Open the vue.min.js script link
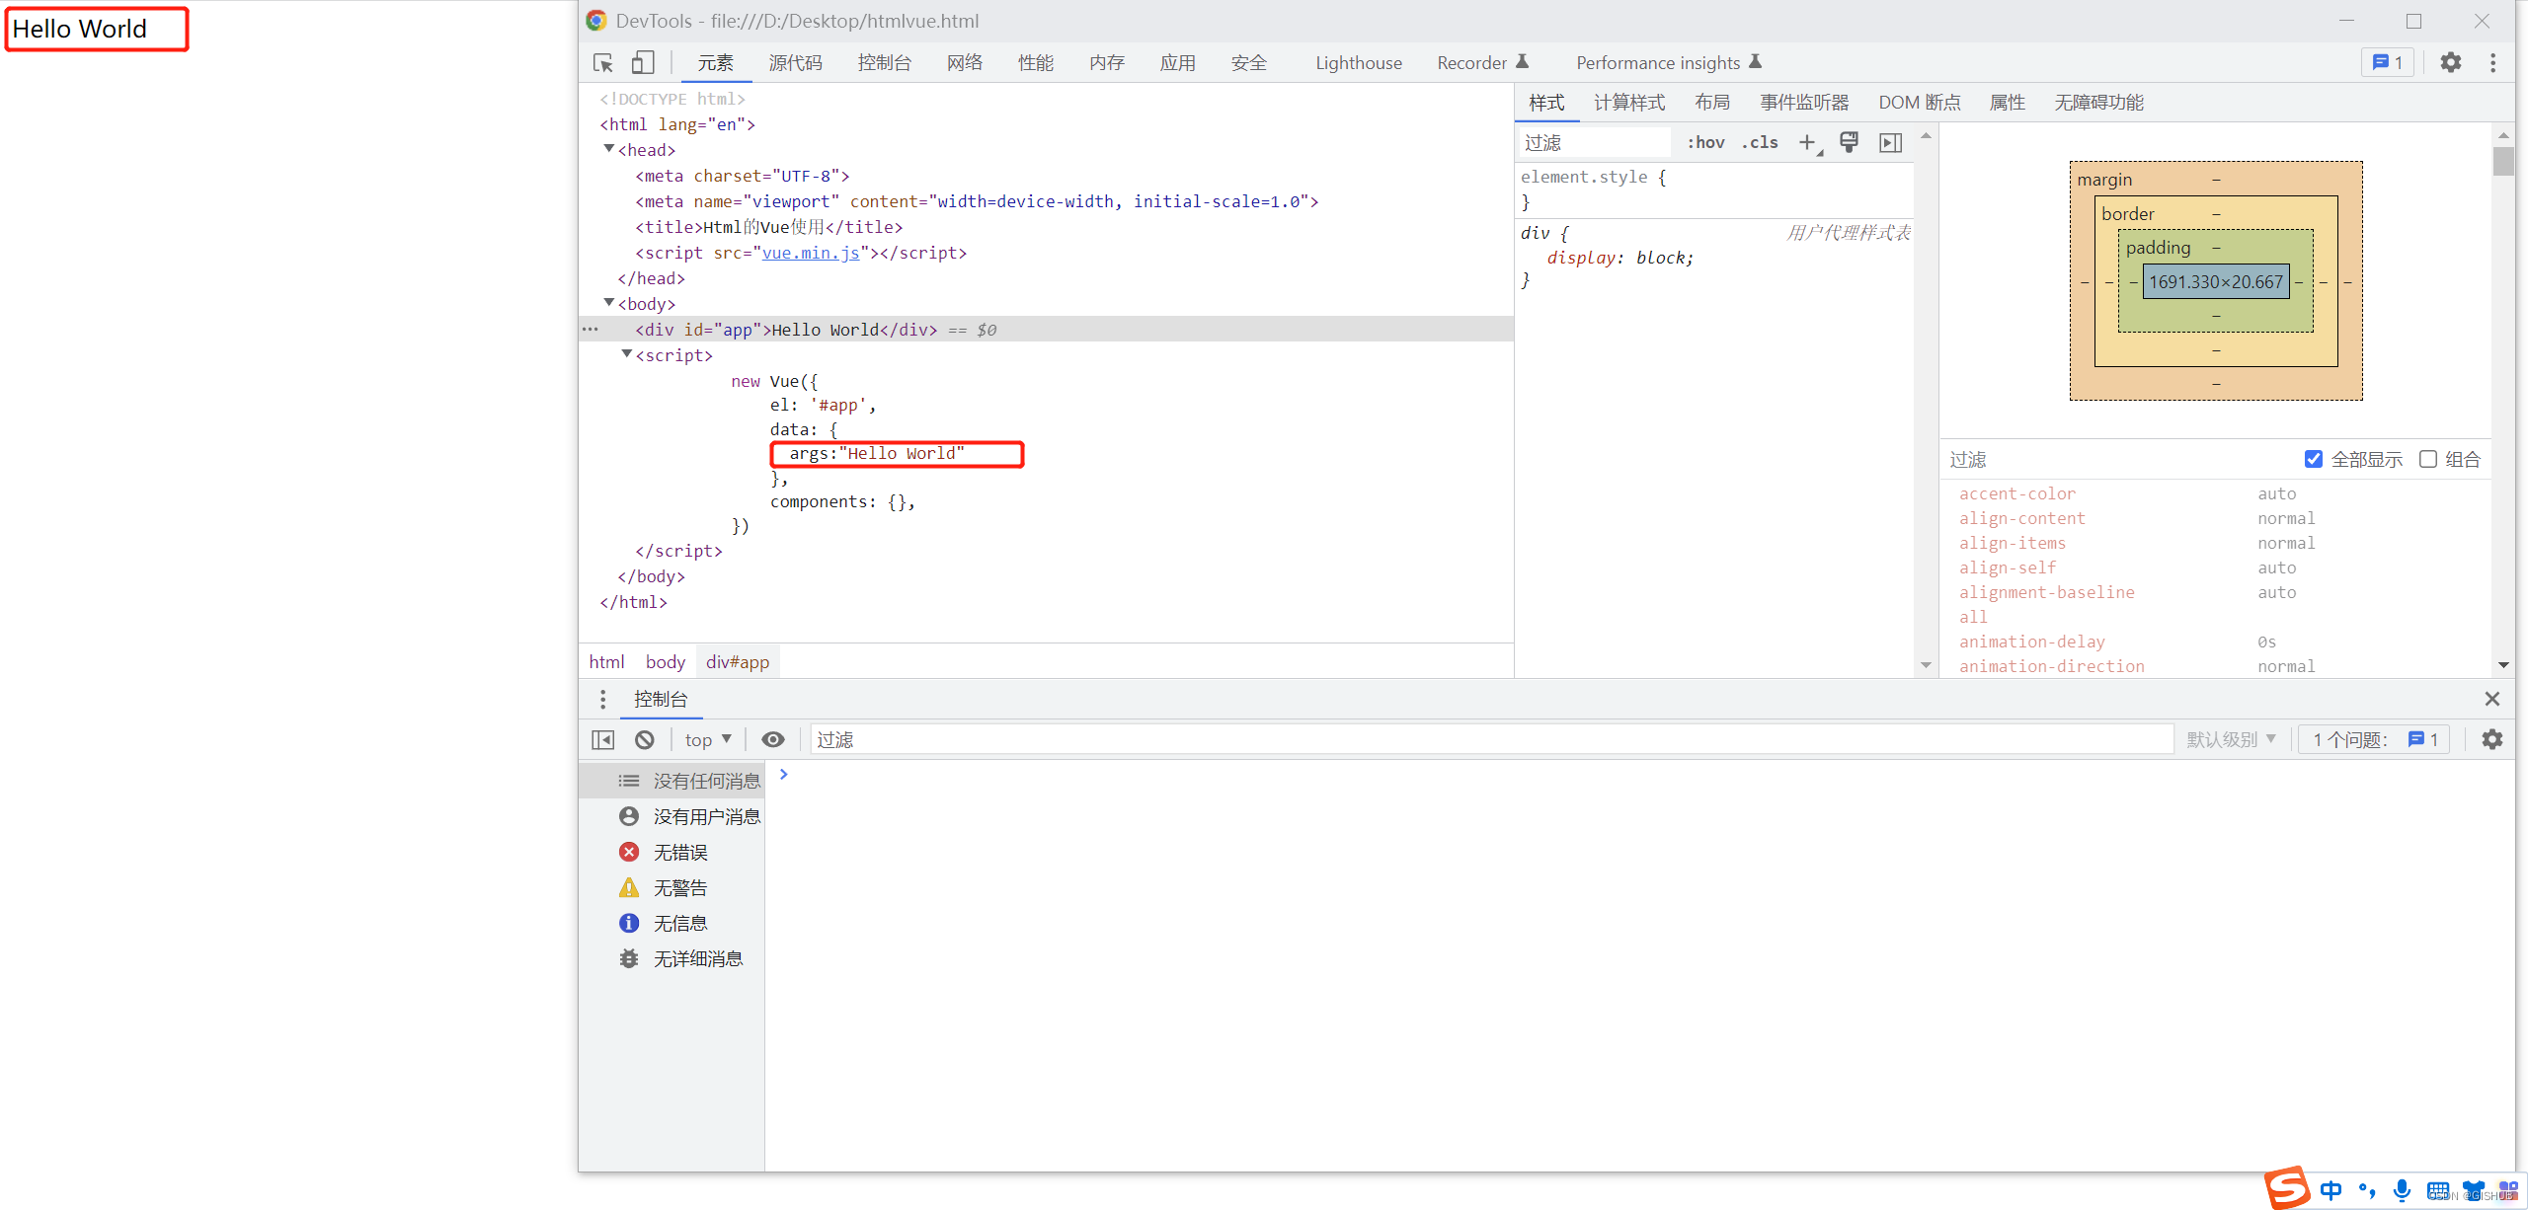The image size is (2528, 1210). (811, 253)
